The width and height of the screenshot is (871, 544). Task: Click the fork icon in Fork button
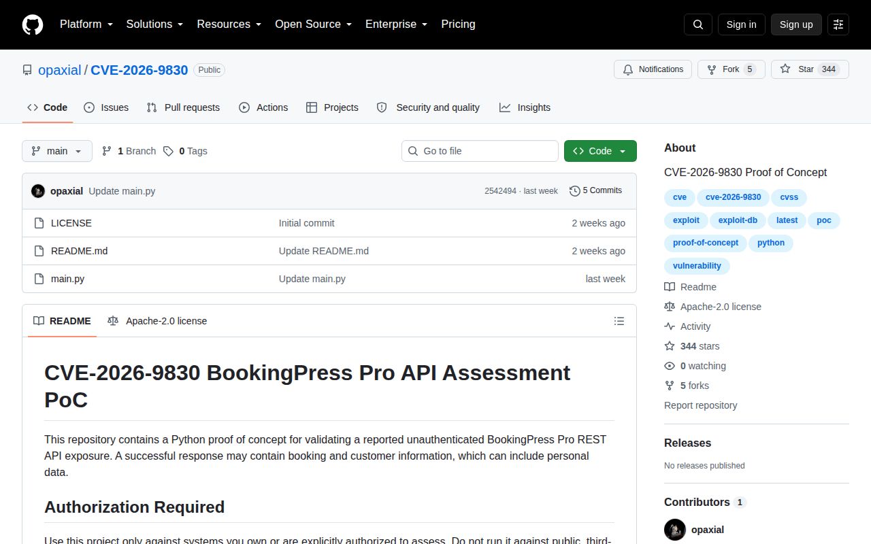pyautogui.click(x=712, y=69)
